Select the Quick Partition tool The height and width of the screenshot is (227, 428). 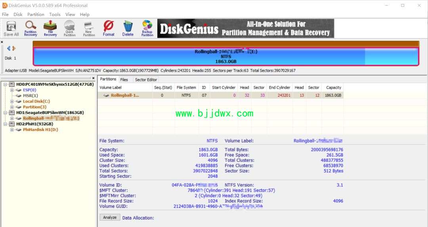click(x=69, y=29)
